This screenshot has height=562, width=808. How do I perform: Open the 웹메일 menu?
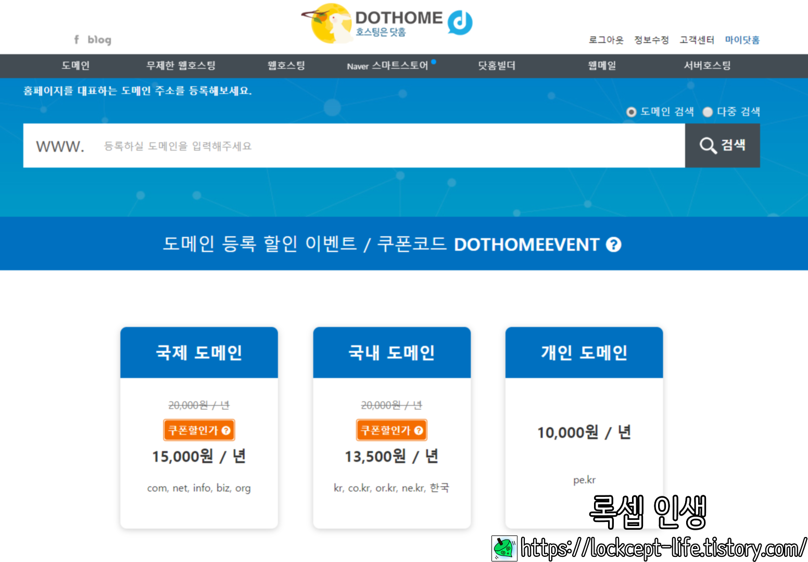602,66
